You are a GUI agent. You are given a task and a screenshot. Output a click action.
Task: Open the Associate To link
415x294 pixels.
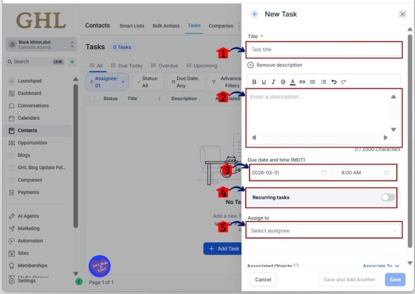(x=379, y=266)
